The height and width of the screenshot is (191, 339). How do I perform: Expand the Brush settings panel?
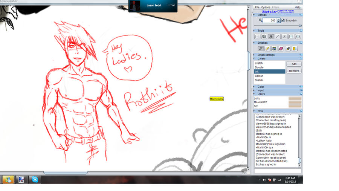tap(254, 55)
